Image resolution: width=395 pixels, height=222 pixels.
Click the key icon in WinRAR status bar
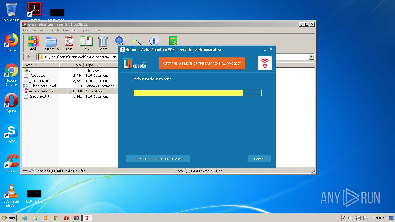click(x=31, y=171)
